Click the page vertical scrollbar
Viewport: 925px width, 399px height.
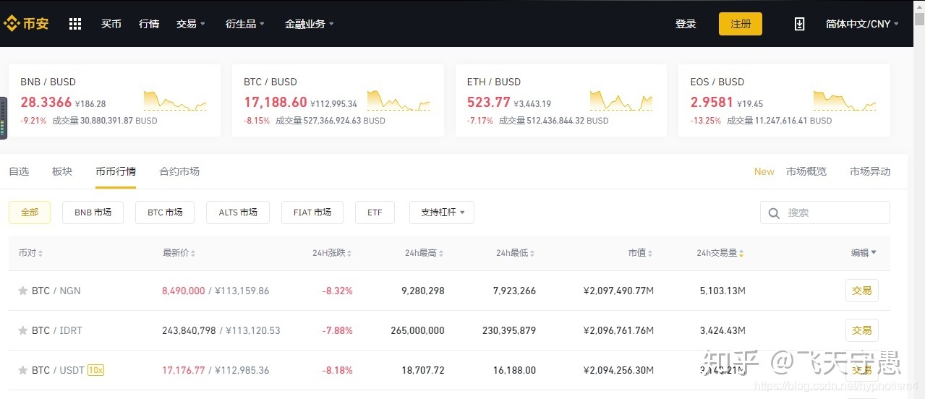coord(919,199)
